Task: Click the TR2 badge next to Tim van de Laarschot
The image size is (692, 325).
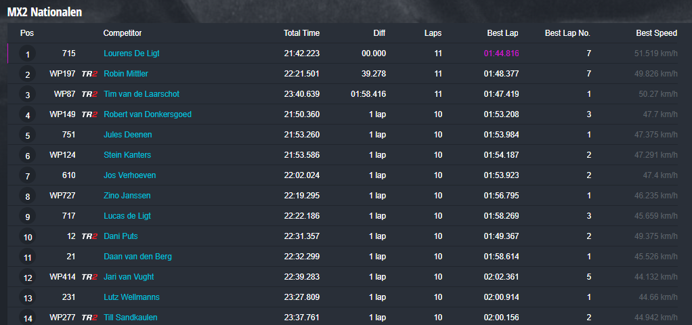Action: 89,94
